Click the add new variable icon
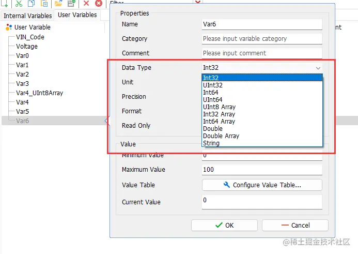Screen dimensions: 358x254 [x=5, y=3]
